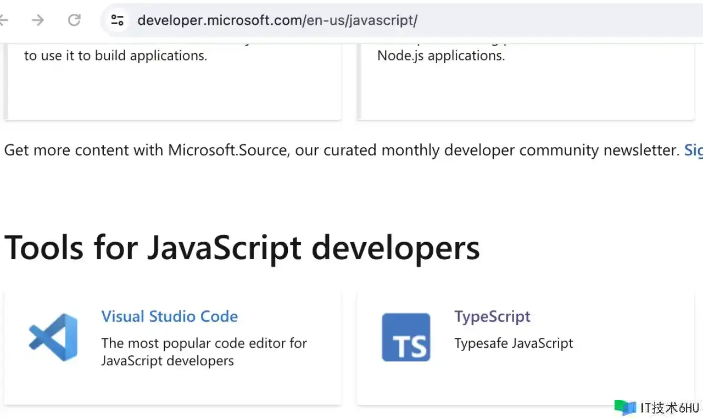The width and height of the screenshot is (703, 418).
Task: Click the blue TS TypeScript logo
Action: [406, 337]
